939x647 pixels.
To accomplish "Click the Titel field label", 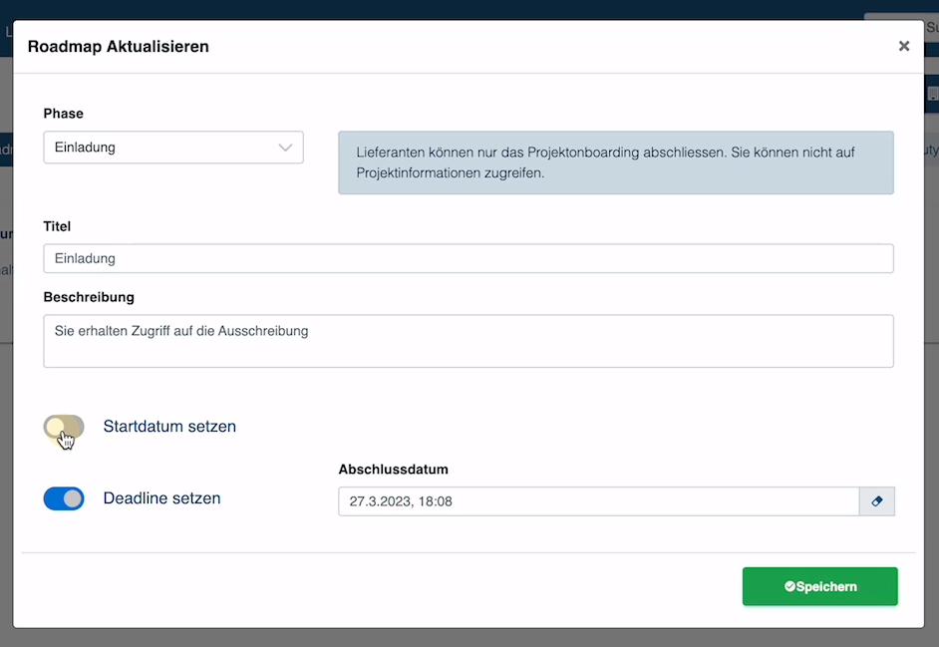I will pos(57,226).
